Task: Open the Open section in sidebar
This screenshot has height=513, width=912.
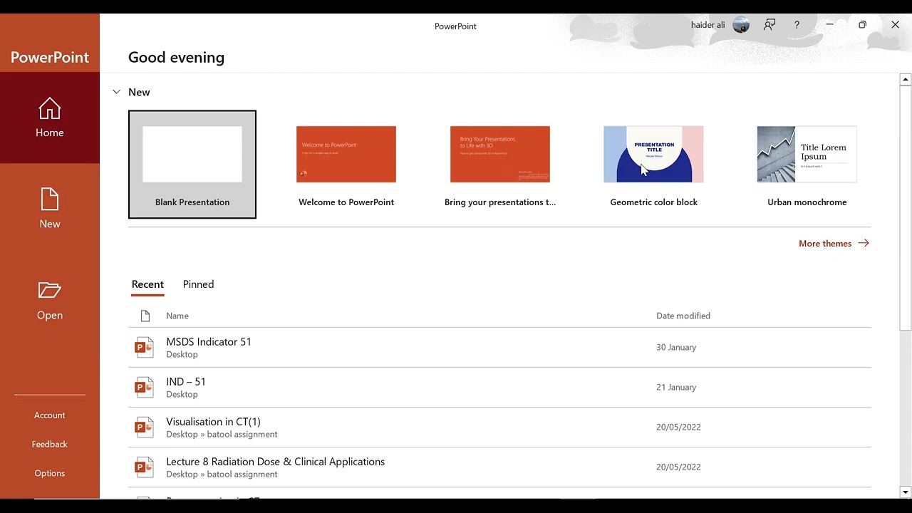Action: click(x=50, y=300)
